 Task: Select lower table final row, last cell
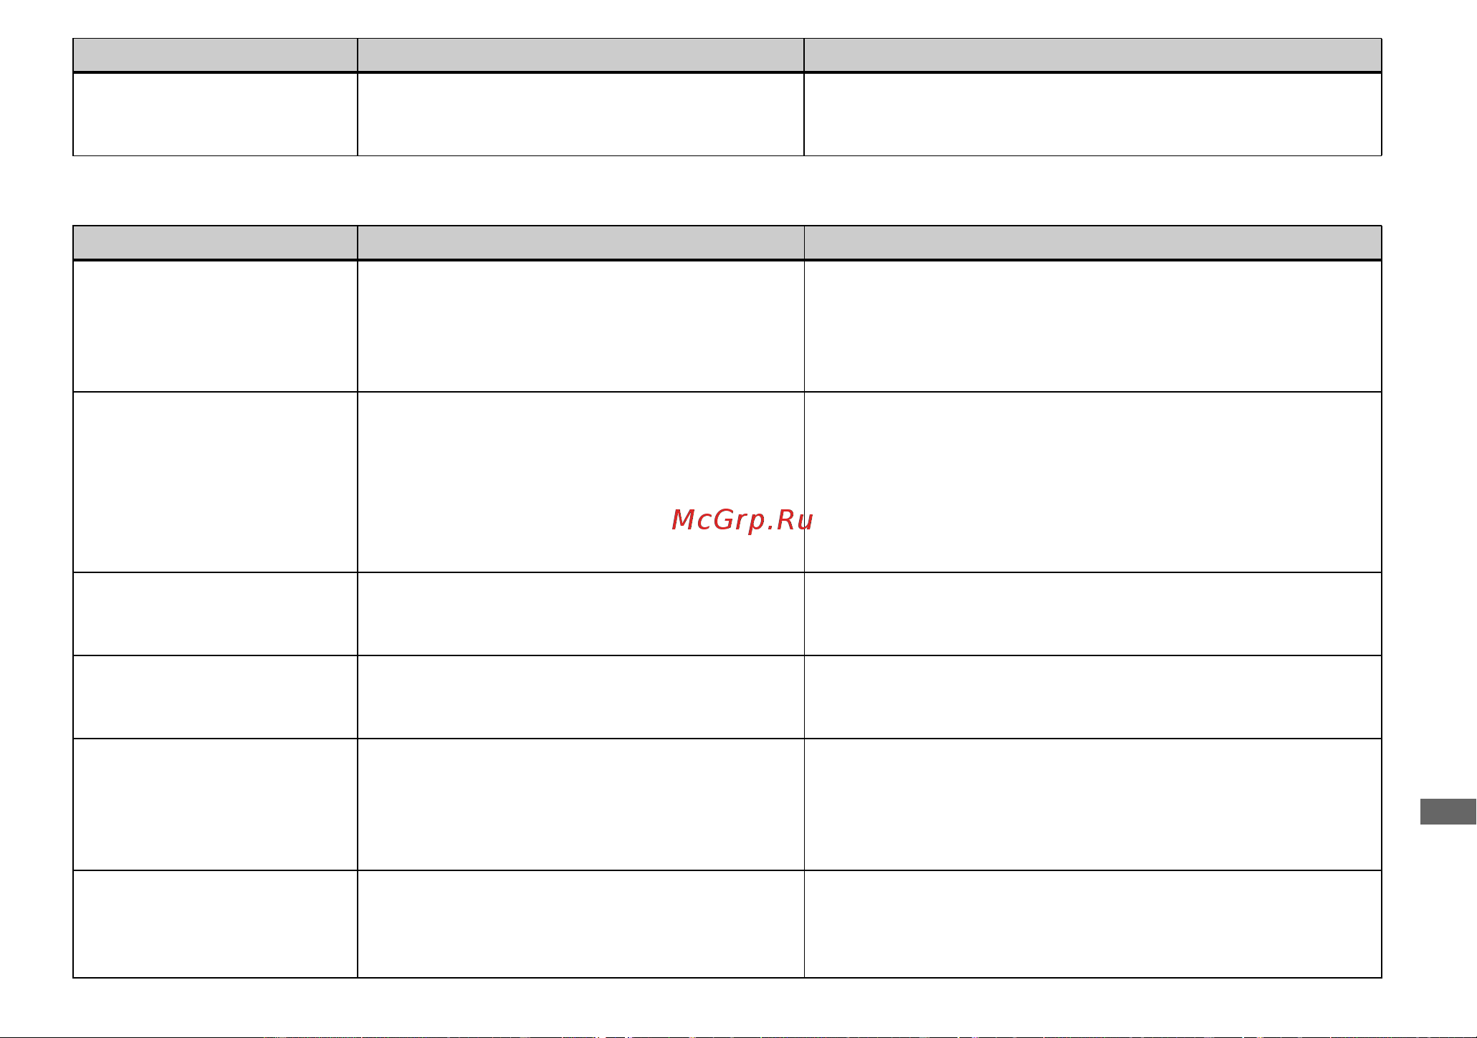(x=1093, y=924)
